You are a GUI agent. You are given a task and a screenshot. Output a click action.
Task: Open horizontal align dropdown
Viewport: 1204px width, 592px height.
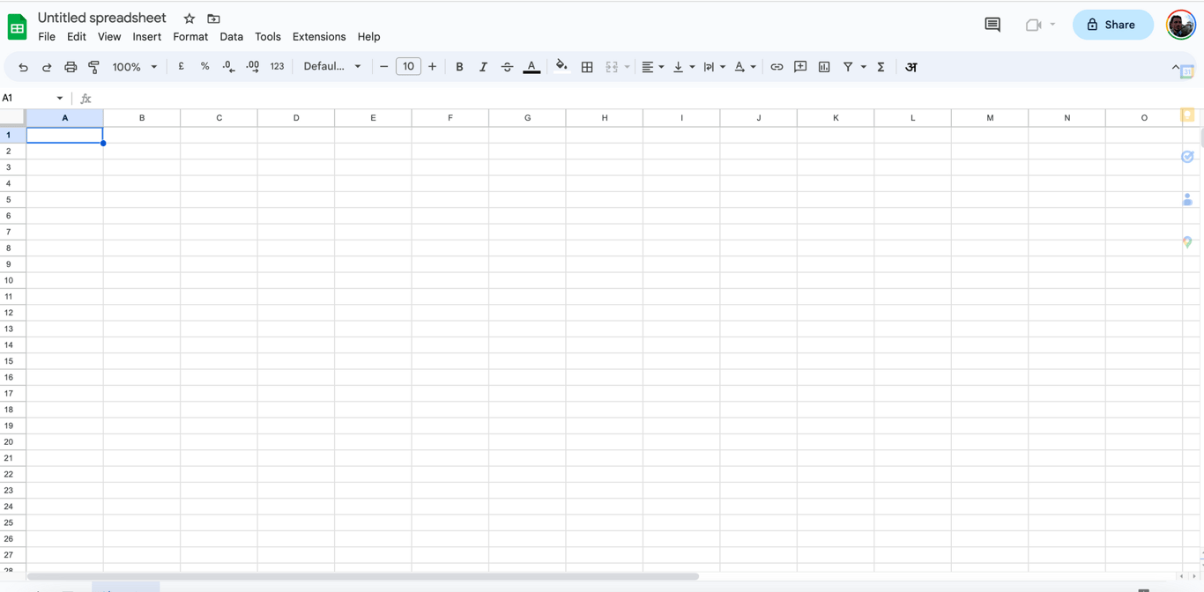click(x=652, y=67)
